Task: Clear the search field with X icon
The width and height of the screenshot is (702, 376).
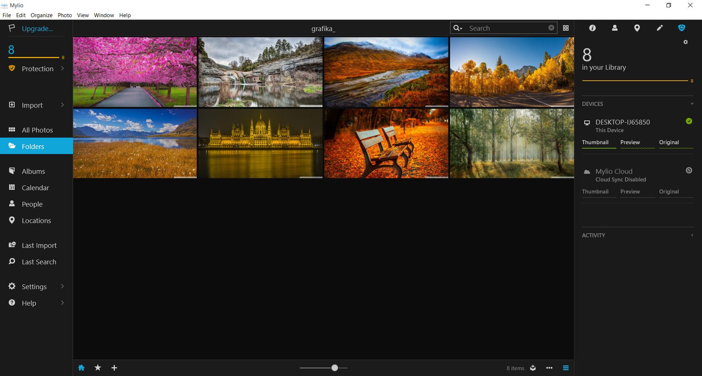Action: click(x=551, y=28)
